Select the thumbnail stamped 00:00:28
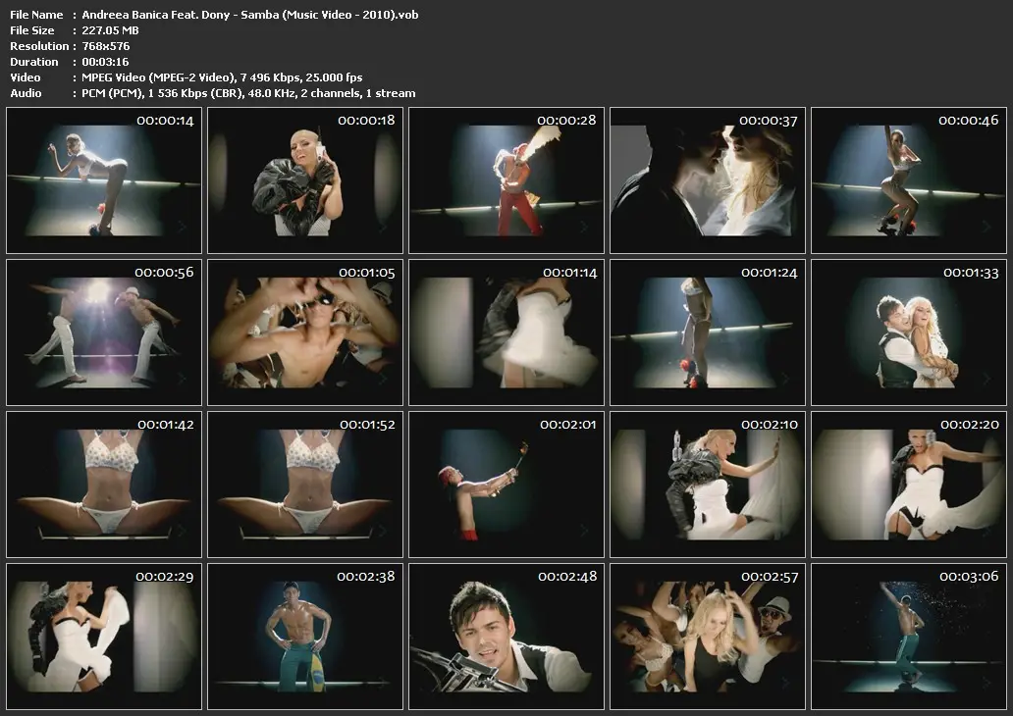Image resolution: width=1013 pixels, height=716 pixels. 506,180
